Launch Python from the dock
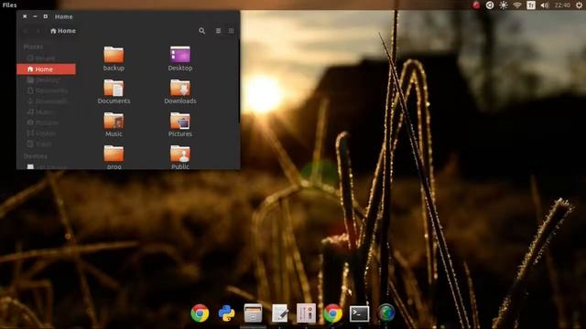The height and width of the screenshot is (329, 586). click(x=226, y=313)
